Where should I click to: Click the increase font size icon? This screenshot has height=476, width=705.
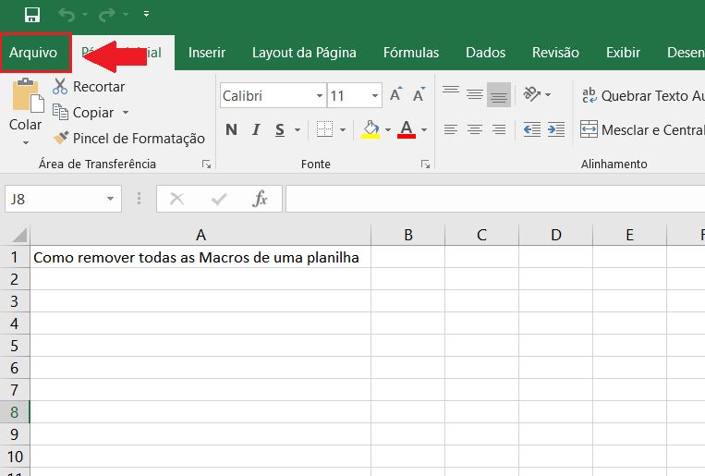(395, 95)
